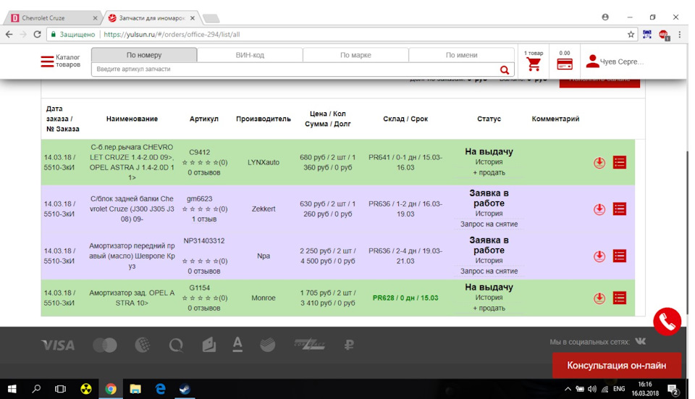Switch to Запчасти для иномарок browser tab

tap(151, 18)
